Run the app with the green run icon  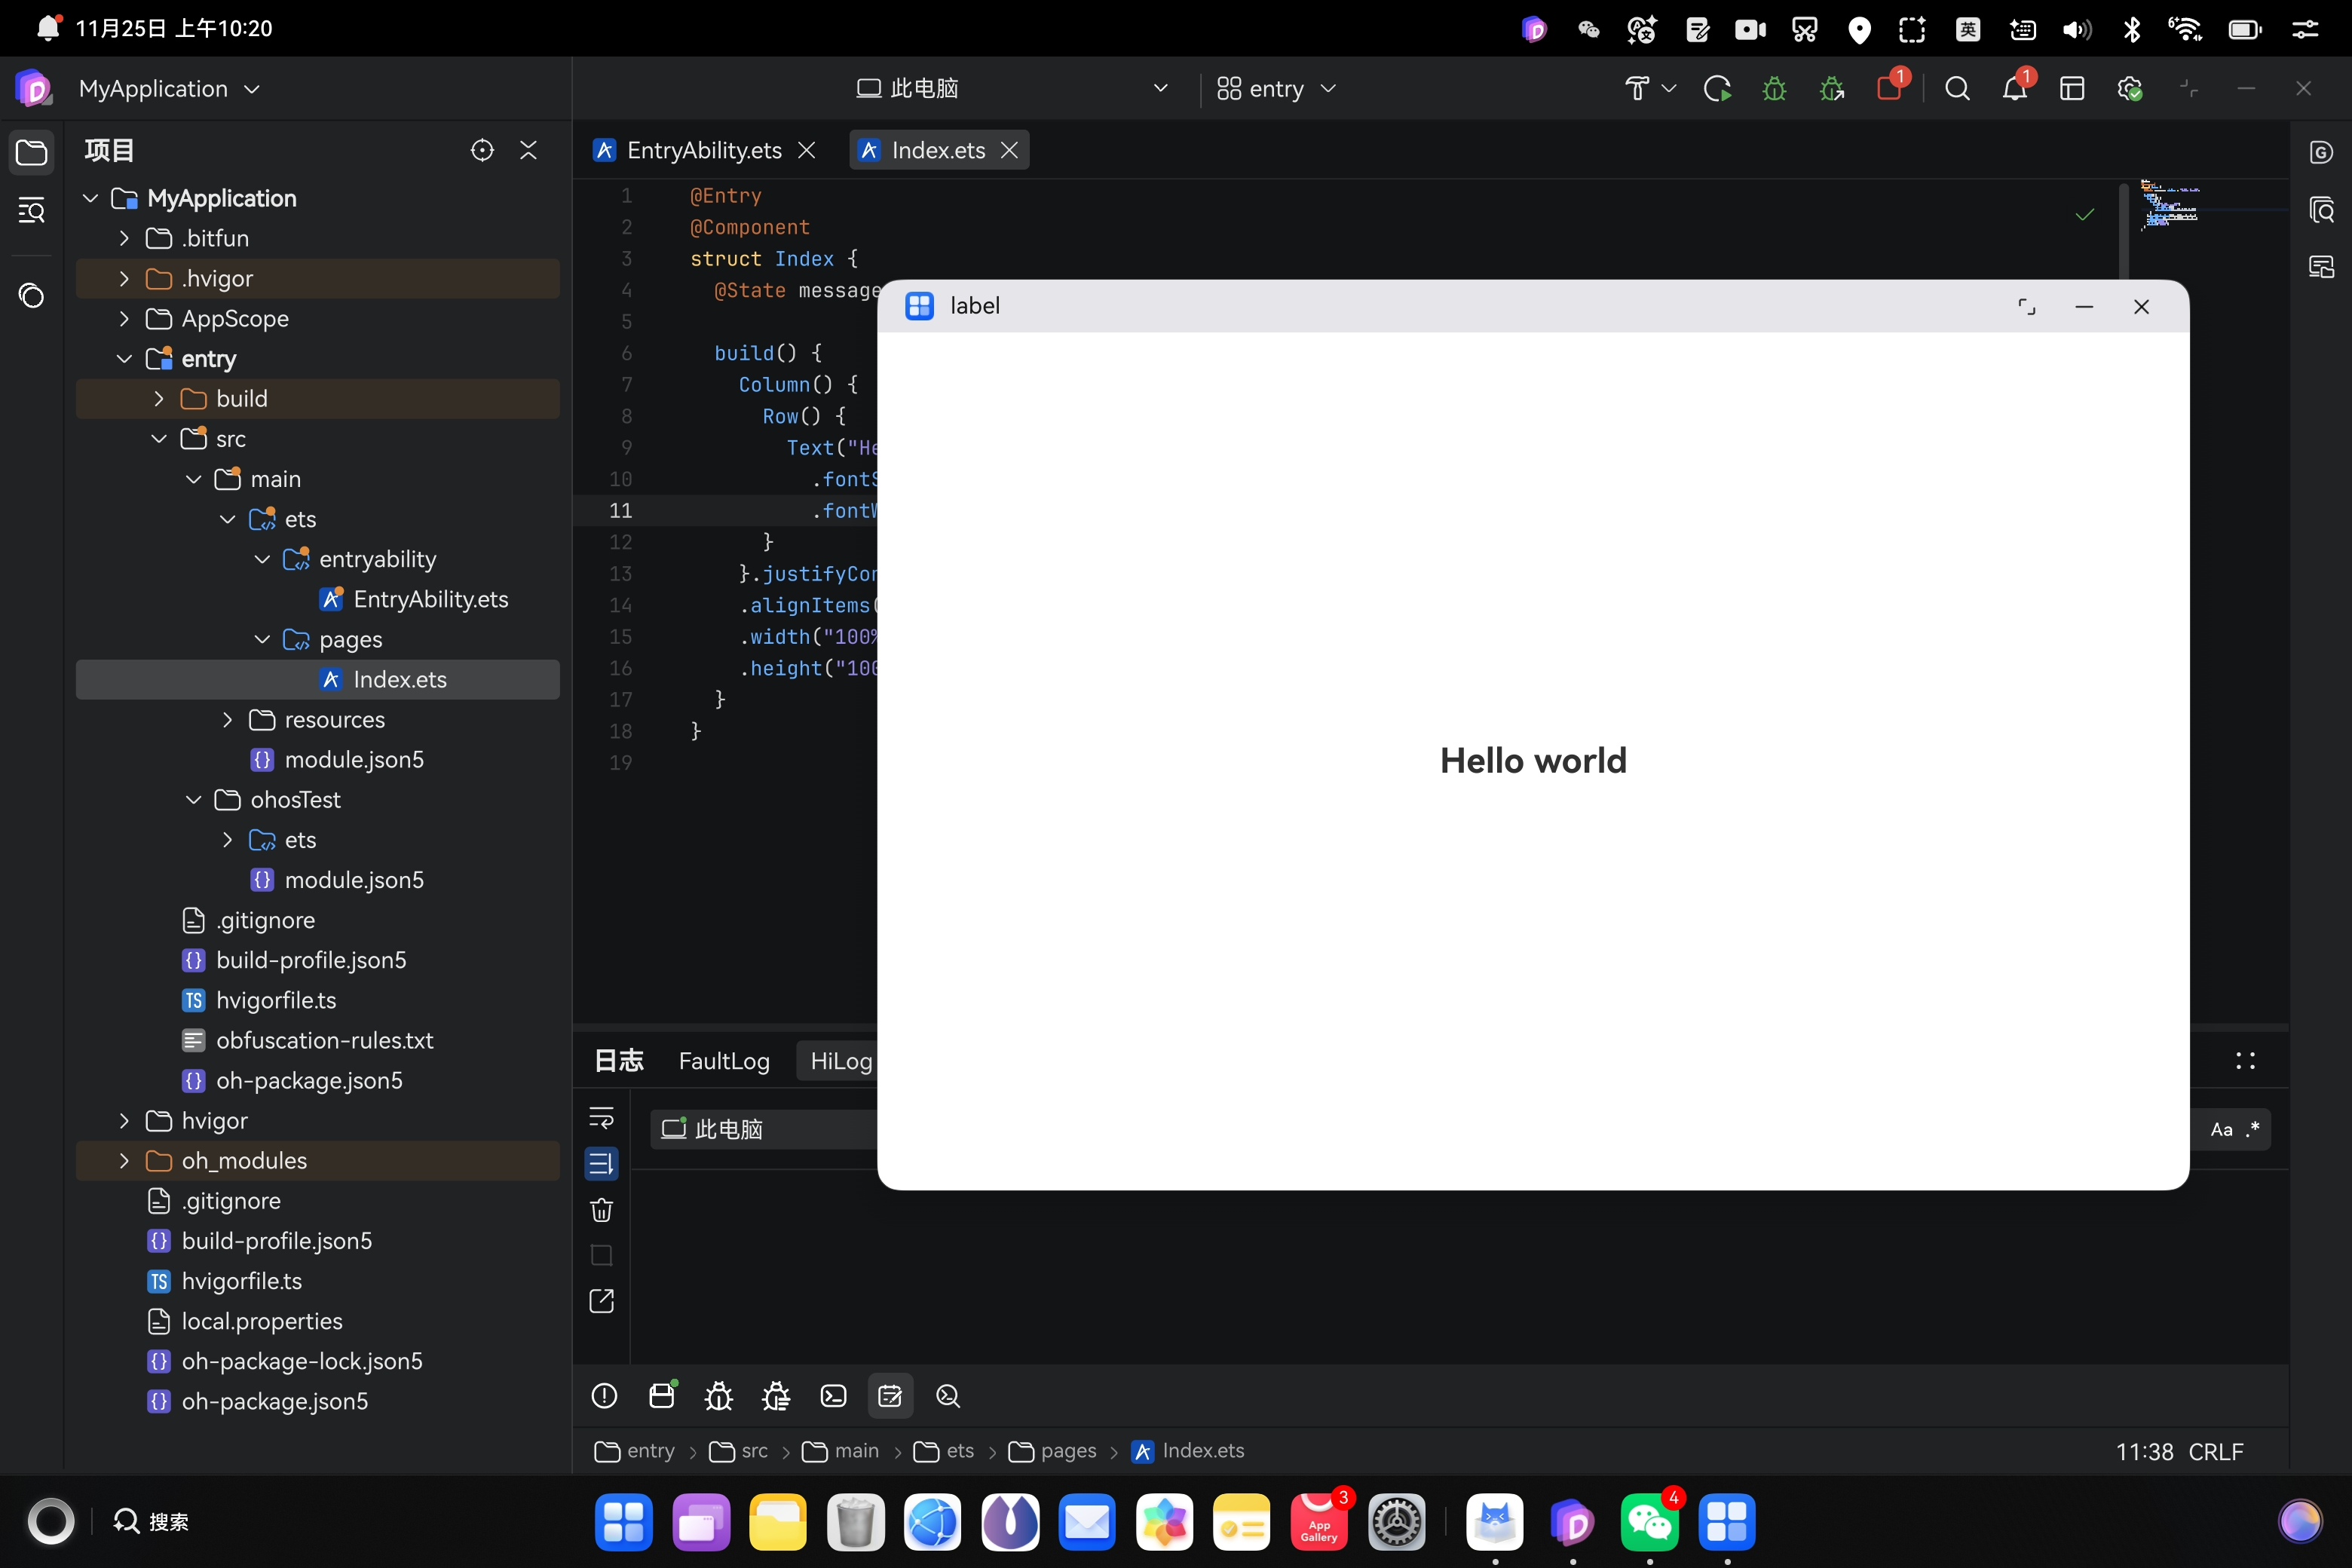coord(1718,88)
